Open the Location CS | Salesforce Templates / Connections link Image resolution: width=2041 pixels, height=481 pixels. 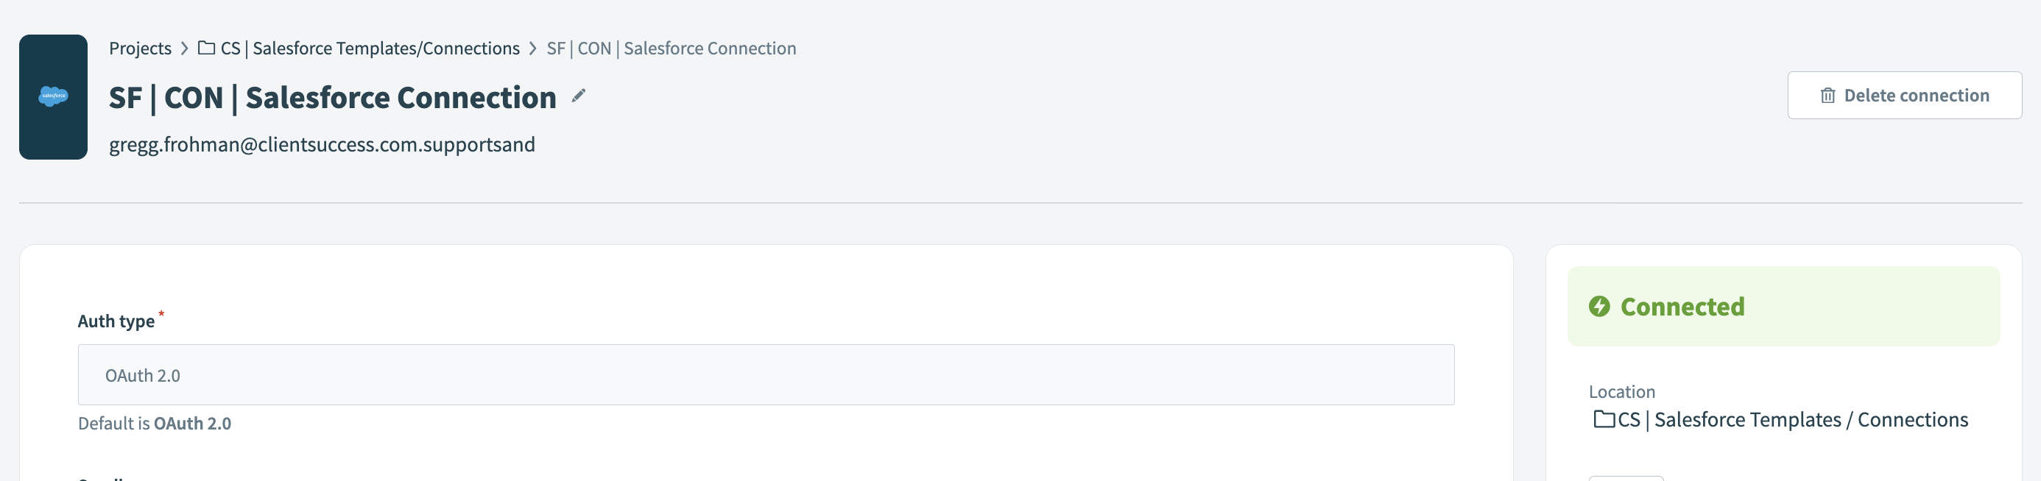[1792, 419]
